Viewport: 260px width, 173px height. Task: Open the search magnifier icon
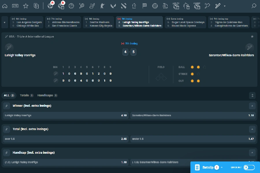click(254, 6)
